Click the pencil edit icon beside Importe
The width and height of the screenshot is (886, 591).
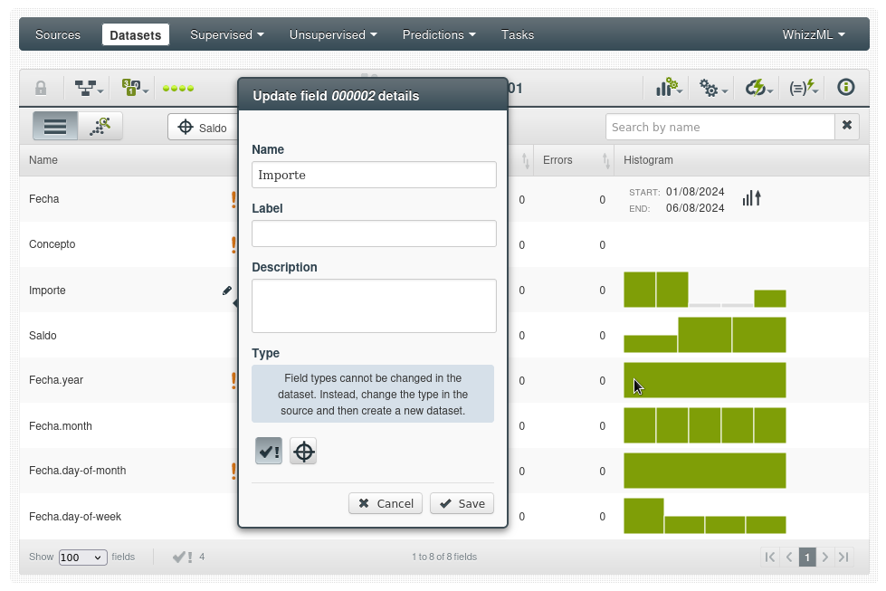coord(227,291)
